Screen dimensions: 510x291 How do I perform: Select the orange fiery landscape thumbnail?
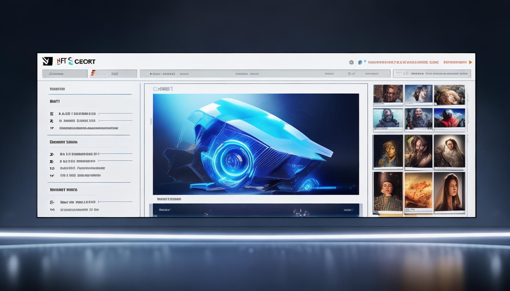coord(418,191)
